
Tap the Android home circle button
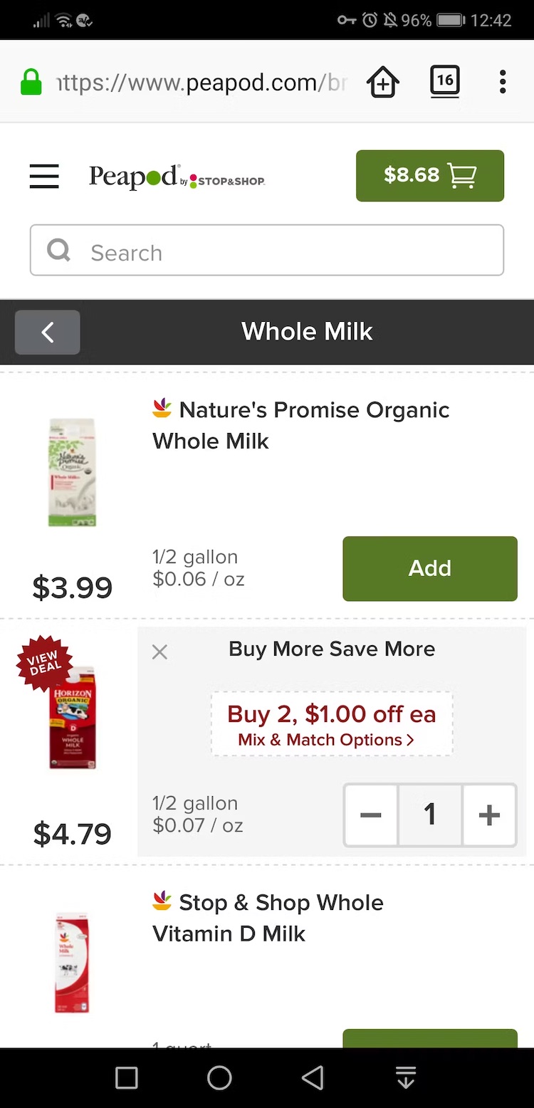[x=219, y=1078]
